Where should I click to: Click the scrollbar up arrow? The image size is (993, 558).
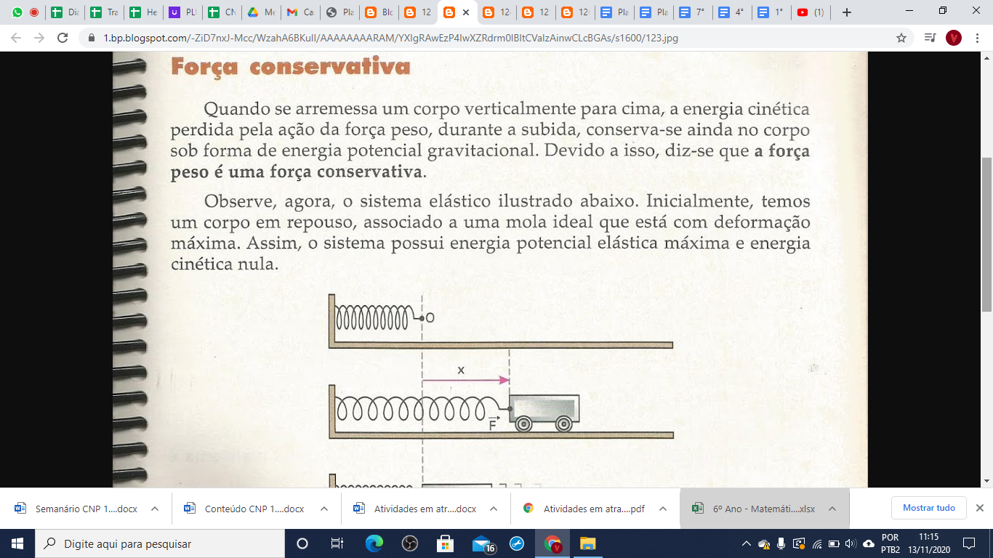click(x=987, y=57)
